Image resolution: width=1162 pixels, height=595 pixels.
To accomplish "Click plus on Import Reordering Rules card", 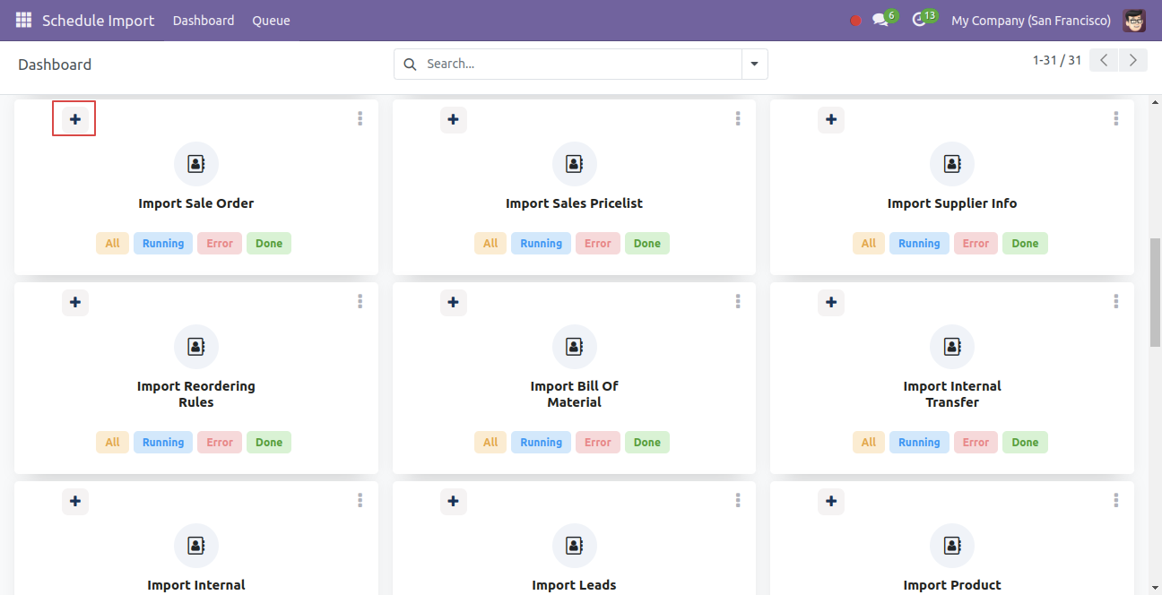I will [75, 302].
